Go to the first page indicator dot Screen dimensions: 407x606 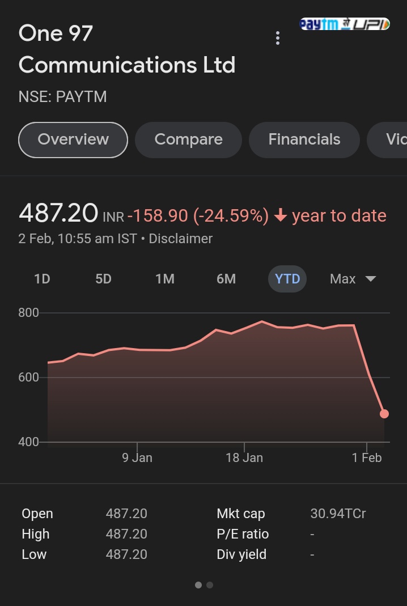click(198, 585)
